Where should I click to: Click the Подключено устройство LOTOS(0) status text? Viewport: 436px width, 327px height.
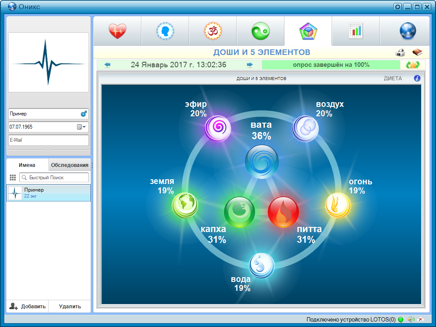[x=351, y=319]
